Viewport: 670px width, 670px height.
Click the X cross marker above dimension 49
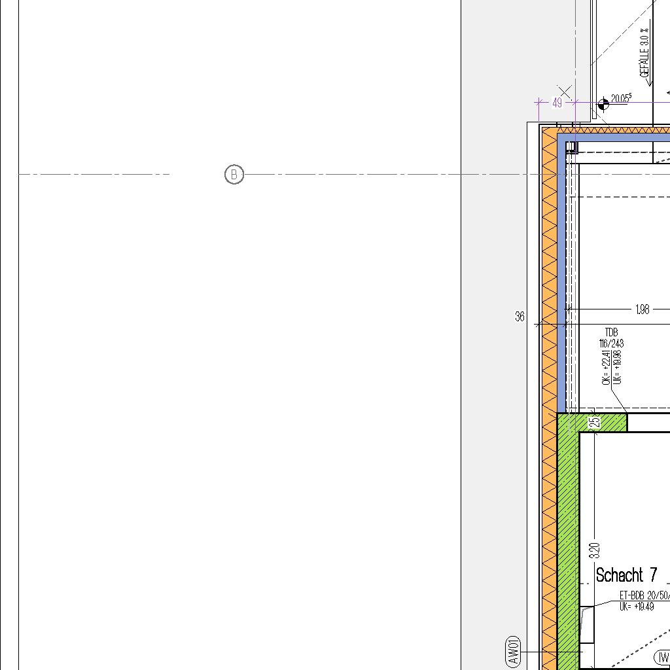[x=565, y=92]
